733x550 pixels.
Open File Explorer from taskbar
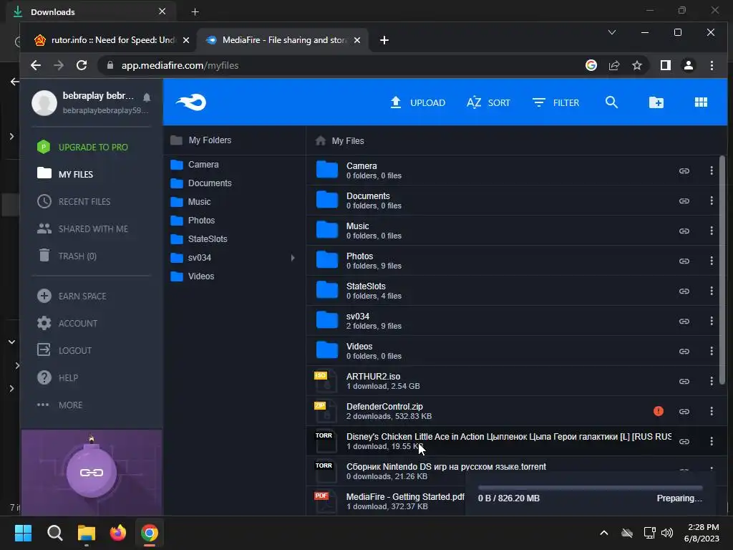point(87,533)
